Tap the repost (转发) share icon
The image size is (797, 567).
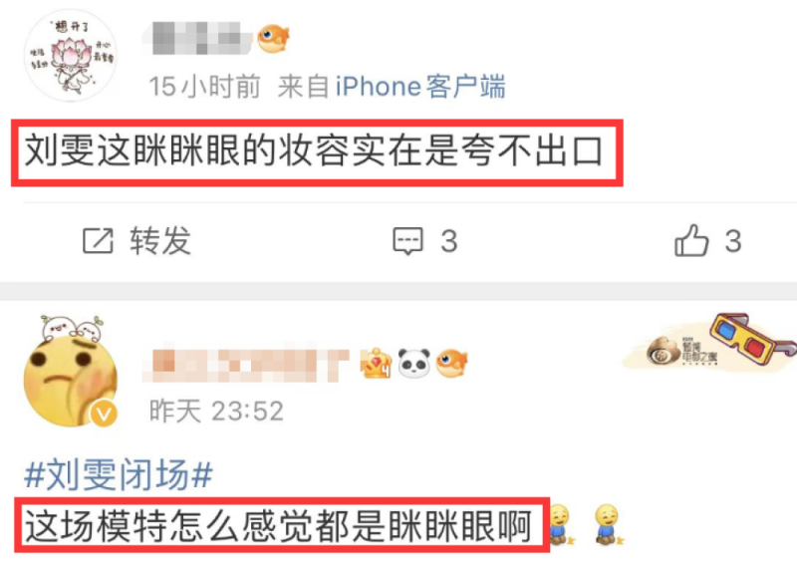tap(98, 240)
